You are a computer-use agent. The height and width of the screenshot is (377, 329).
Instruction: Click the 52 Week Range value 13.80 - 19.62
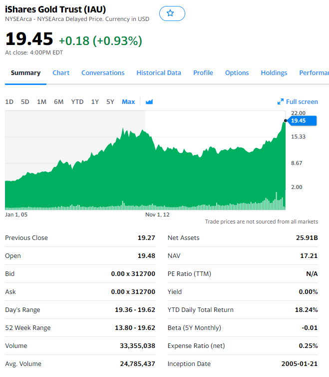135,328
